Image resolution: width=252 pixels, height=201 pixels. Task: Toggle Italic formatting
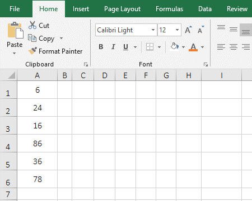(x=113, y=47)
